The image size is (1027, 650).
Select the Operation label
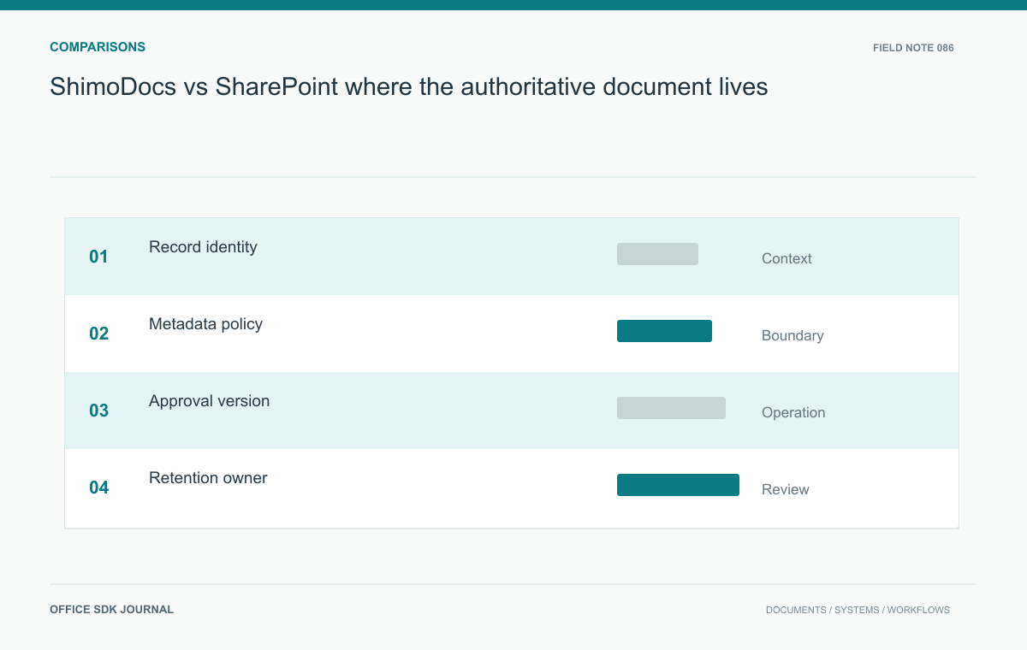coord(793,412)
